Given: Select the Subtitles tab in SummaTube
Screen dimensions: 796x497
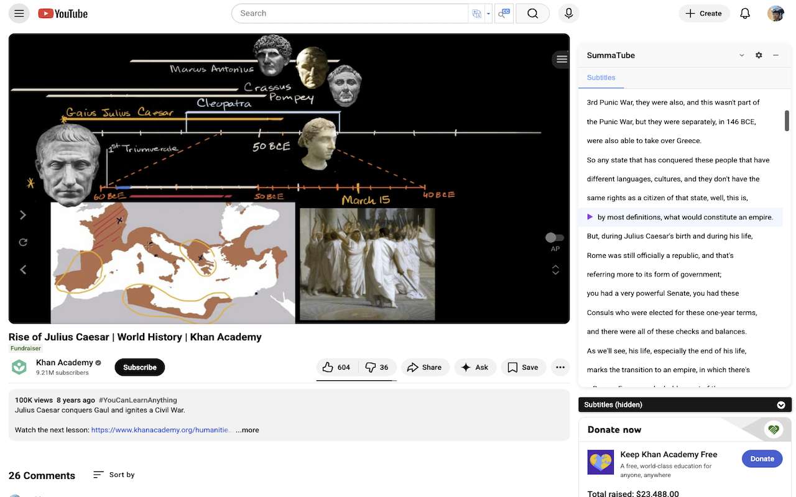Looking at the screenshot, I should [601, 78].
